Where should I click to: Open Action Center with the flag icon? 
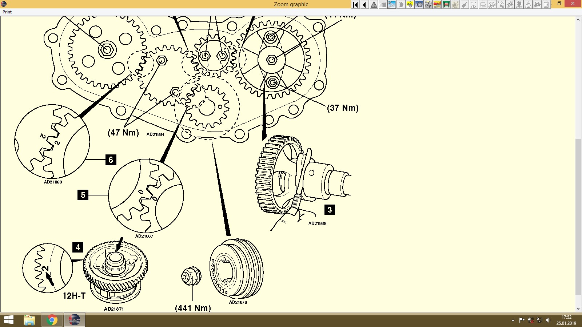522,320
